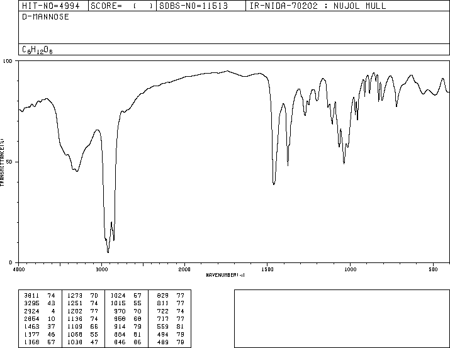Click the 717 peak table entry
Image resolution: width=450 pixels, height=348 pixels.
point(162,318)
